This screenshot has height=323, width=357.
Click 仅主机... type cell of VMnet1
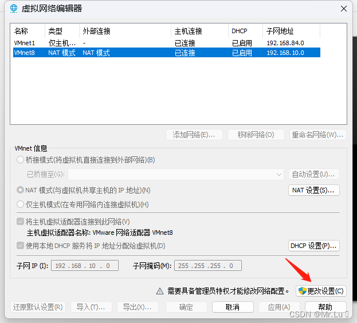(x=62, y=43)
